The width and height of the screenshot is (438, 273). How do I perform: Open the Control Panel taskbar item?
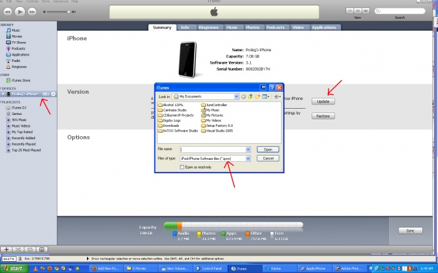click(x=210, y=269)
